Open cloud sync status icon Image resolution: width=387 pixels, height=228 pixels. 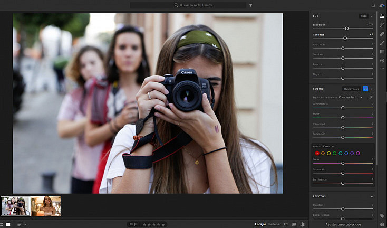pyautogui.click(x=382, y=5)
